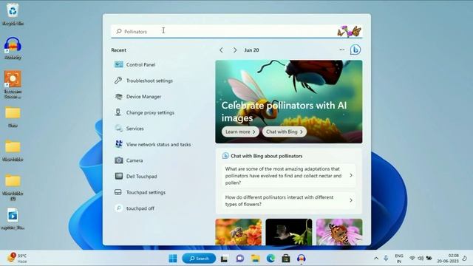
Task: Click the Learn more button
Action: (x=240, y=132)
